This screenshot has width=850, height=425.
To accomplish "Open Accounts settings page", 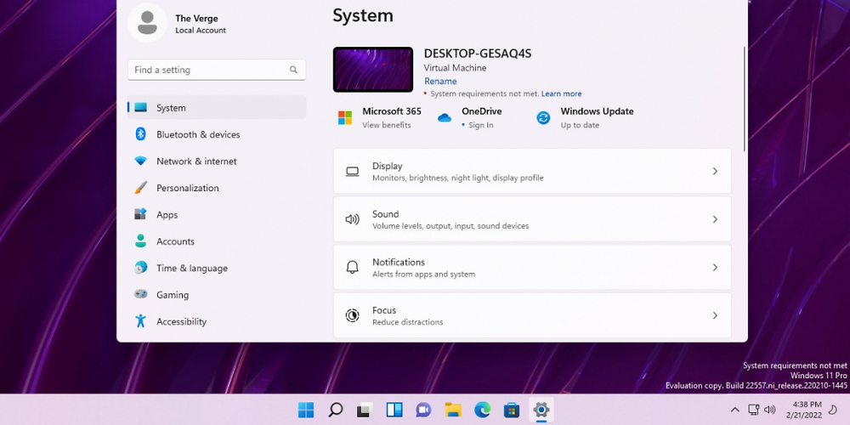I will tap(217, 241).
